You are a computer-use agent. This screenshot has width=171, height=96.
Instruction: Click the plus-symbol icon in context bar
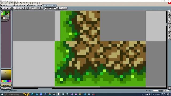click(x=5, y=8)
